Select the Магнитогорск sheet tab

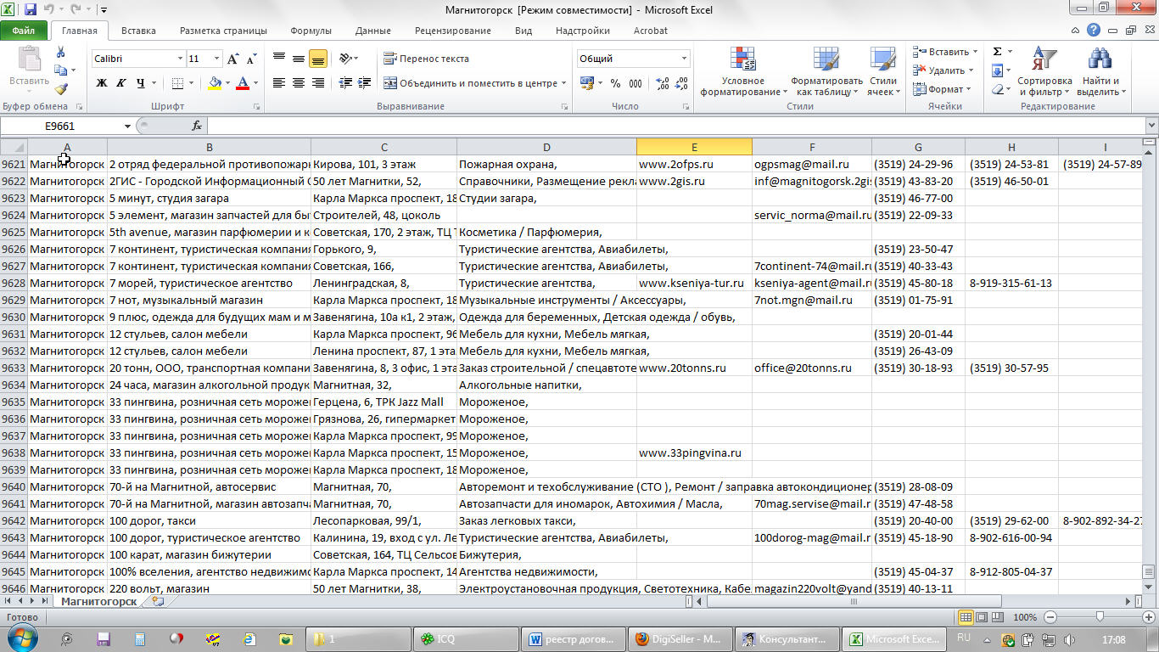tap(99, 601)
